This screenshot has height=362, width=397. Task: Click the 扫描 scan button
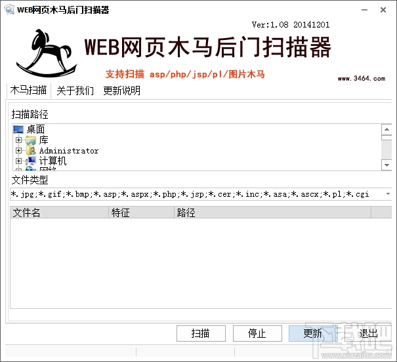(201, 333)
